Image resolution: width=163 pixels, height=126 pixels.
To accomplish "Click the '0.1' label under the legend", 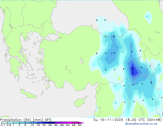I will (3, 125).
